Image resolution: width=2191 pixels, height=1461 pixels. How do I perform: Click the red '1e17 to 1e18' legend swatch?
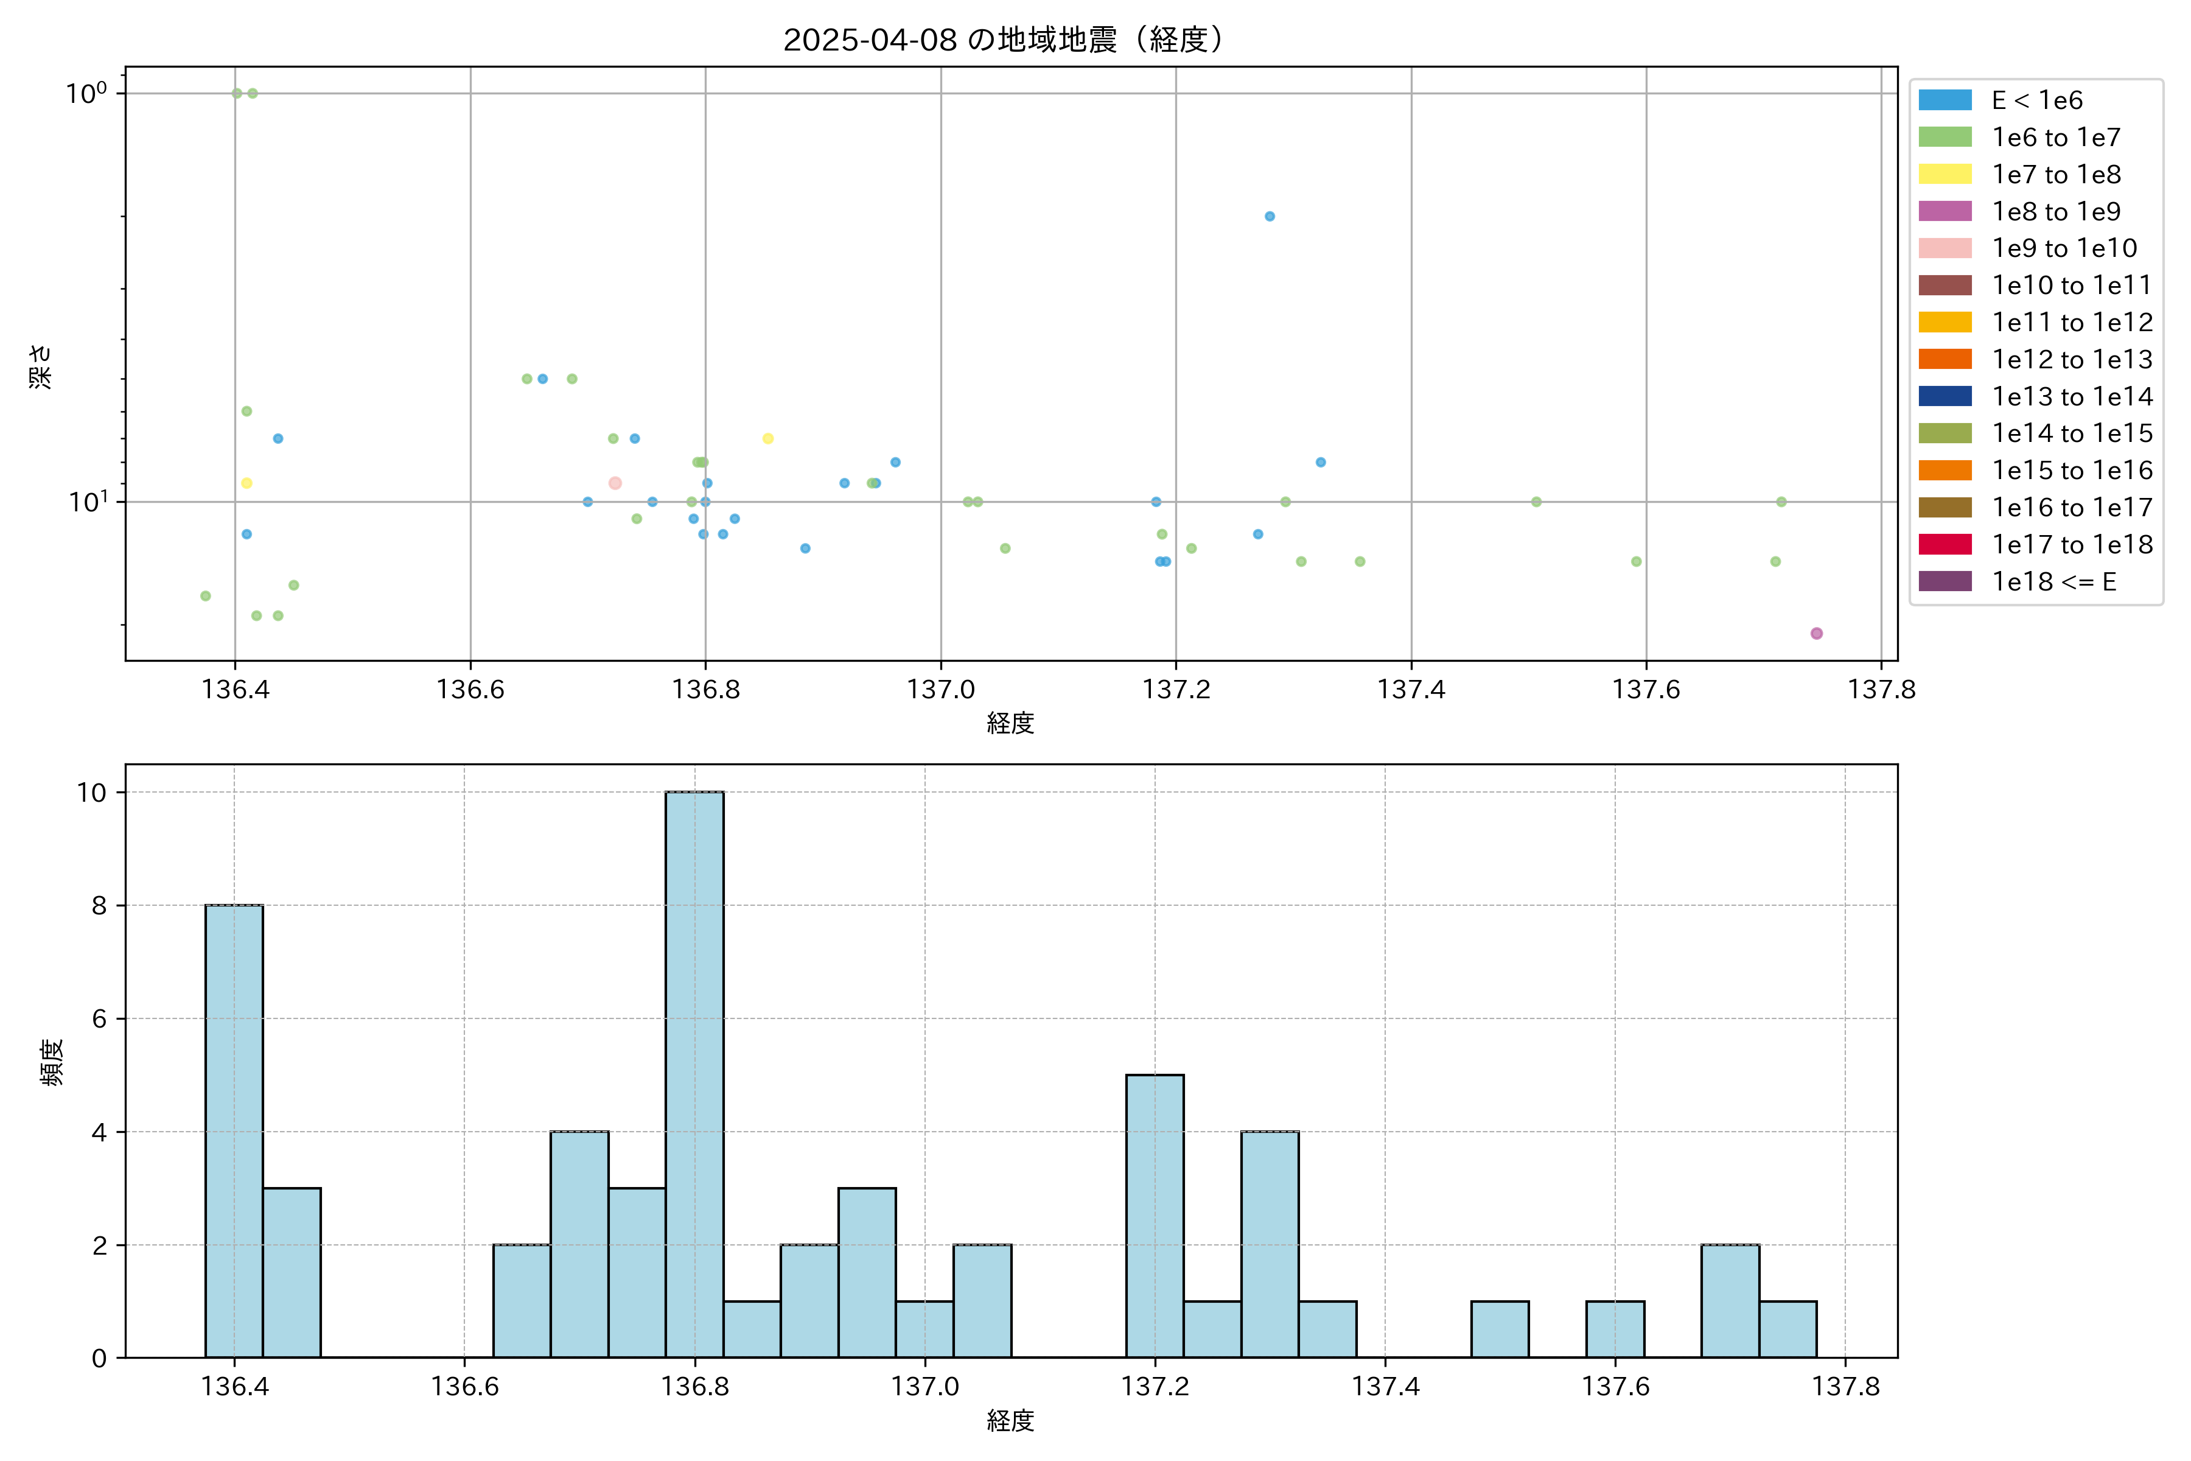[1944, 544]
